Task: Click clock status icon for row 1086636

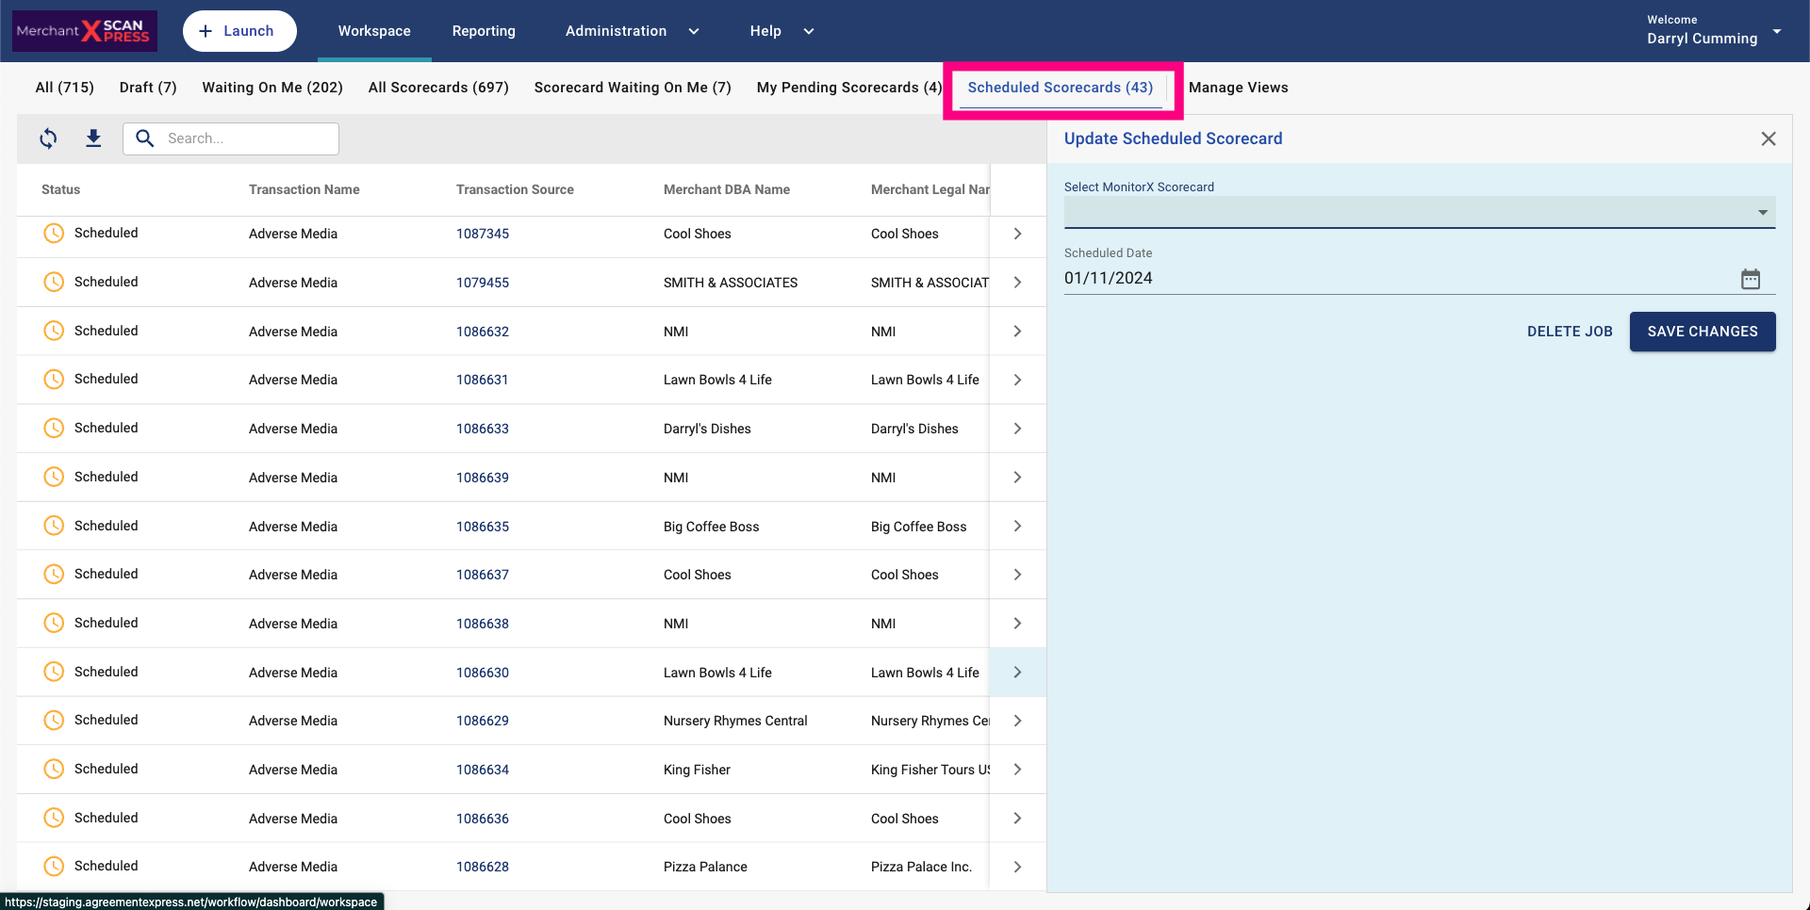Action: [x=55, y=818]
